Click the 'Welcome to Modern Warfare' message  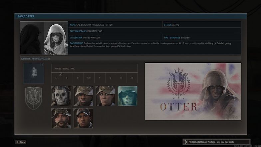coord(212,142)
